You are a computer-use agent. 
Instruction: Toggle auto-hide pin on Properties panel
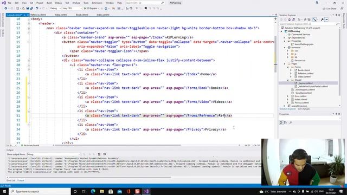(336, 114)
